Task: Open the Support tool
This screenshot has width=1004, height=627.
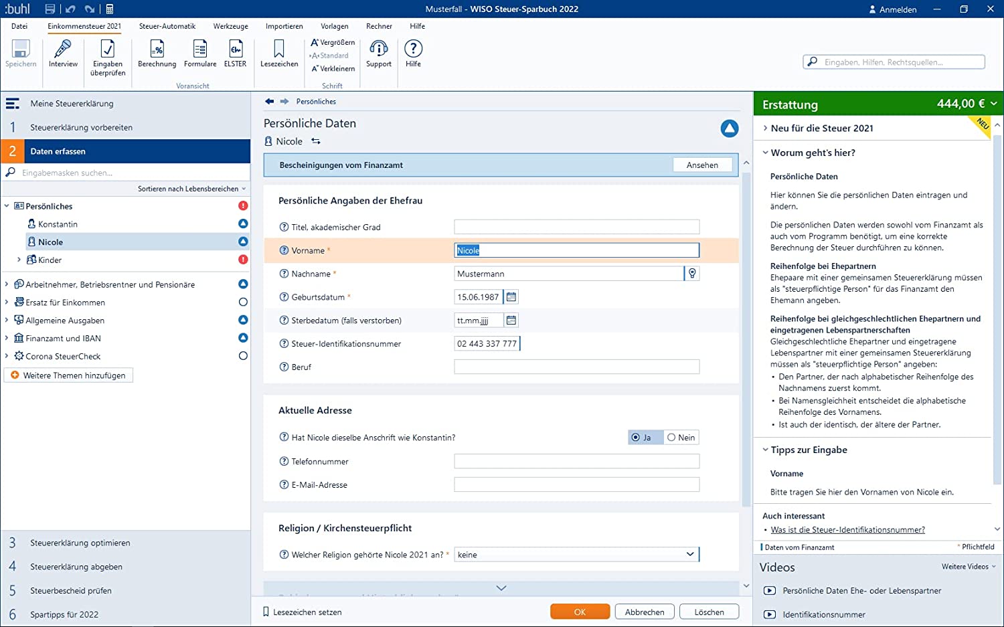Action: pos(379,54)
